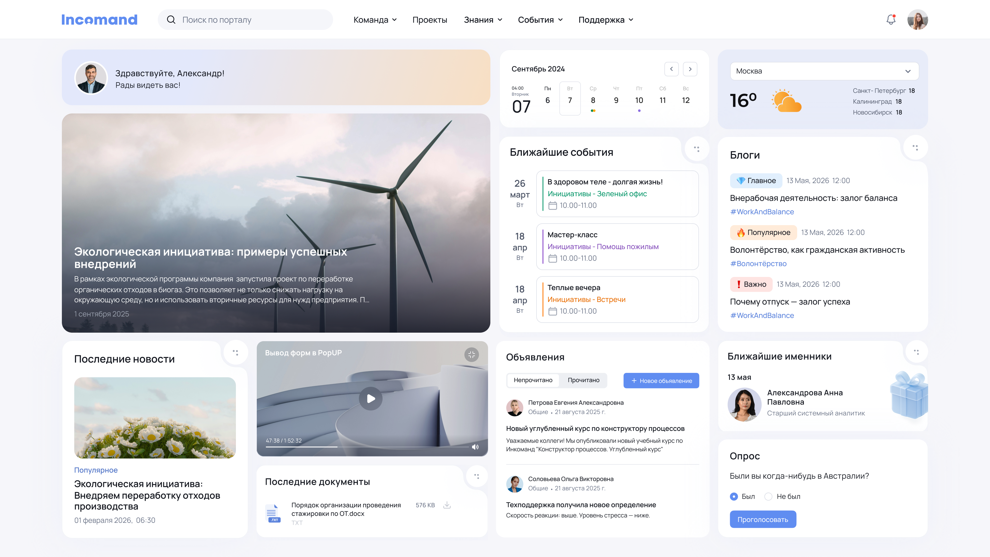Open the notification bell
Screen dimensions: 990x557
pos(890,20)
